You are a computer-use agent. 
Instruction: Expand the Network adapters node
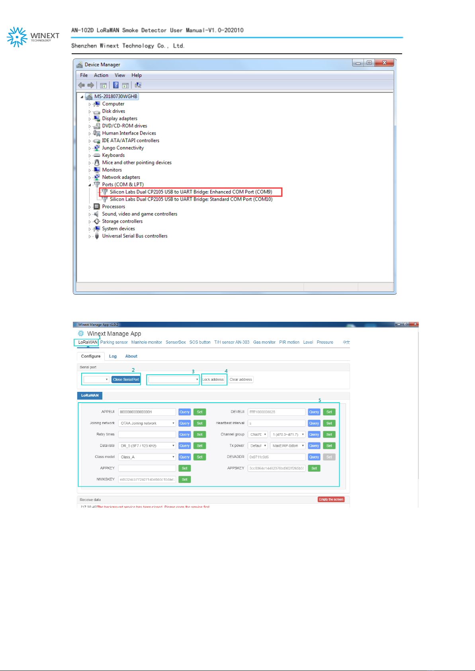(x=90, y=178)
